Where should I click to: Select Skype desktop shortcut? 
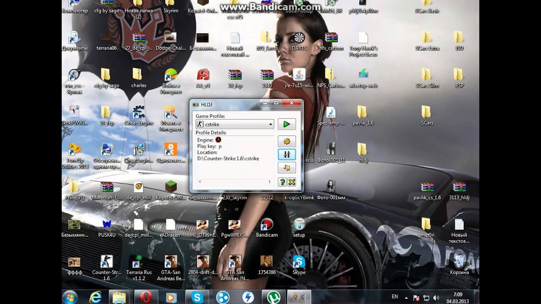click(x=299, y=265)
